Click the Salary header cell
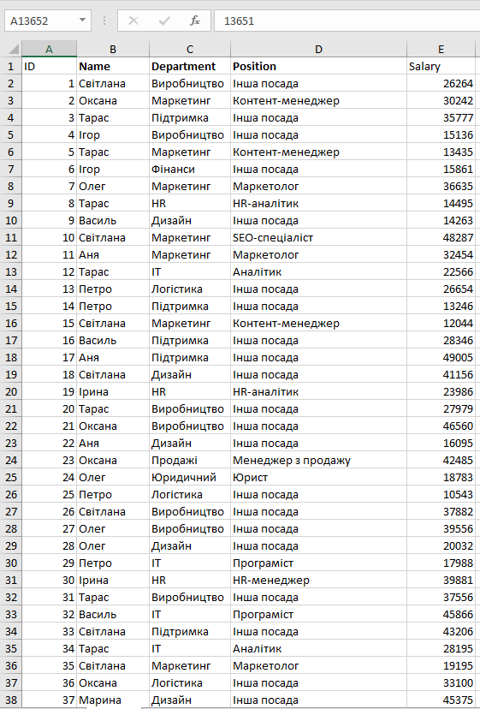 (441, 67)
